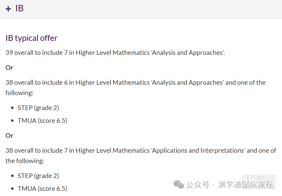
Task: Click the 公众号 watermark text
Action: click(198, 185)
